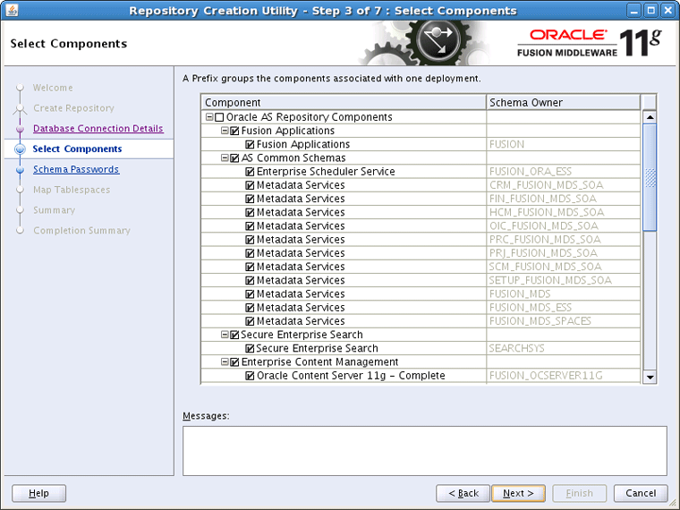This screenshot has height=510, width=680.
Task: Click the Database Connection Details step bullet
Action: pos(20,128)
